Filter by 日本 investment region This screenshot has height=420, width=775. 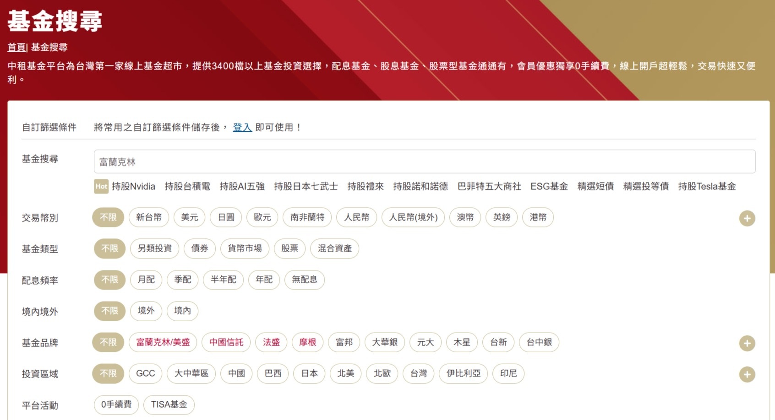(x=309, y=374)
